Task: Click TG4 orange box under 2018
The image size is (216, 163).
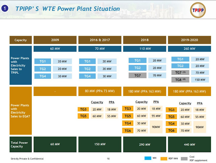Action: [x=128, y=123]
